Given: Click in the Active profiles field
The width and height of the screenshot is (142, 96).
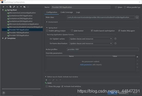Looking at the screenshot, I should (x=103, y=49).
